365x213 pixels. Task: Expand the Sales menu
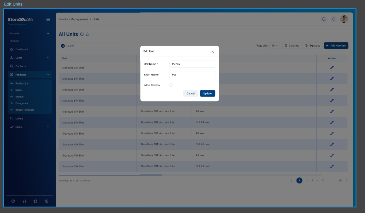tap(29, 127)
